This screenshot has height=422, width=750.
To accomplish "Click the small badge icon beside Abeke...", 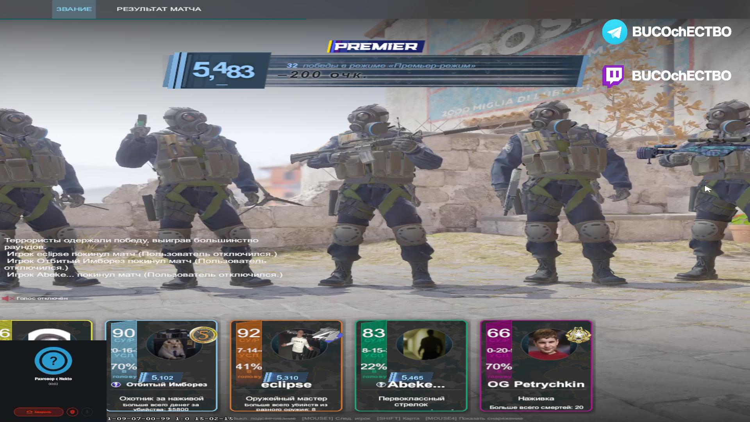I will [x=381, y=384].
